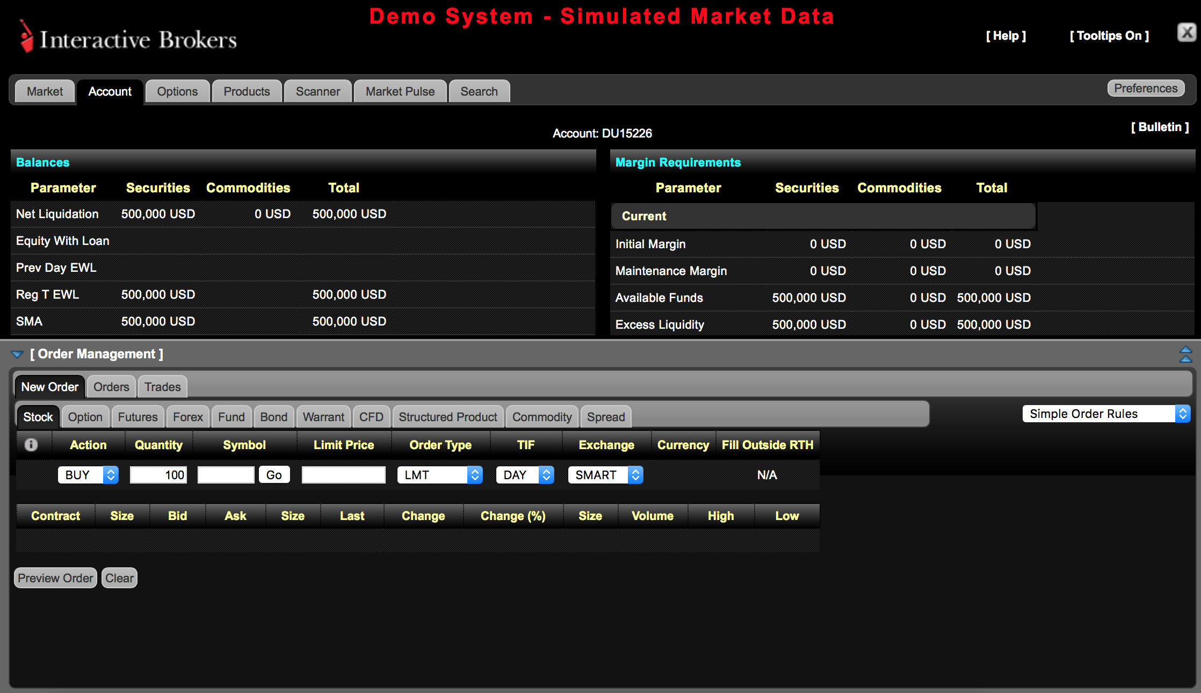1201x693 pixels.
Task: Click the Preview Order button
Action: pos(55,578)
